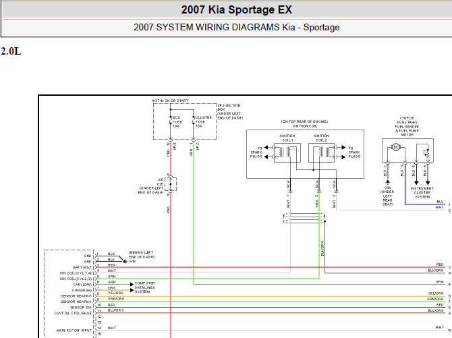The width and height of the screenshot is (452, 338).
Task: Click the CVVT OIL CTRL VALVE label
Action: tap(73, 313)
